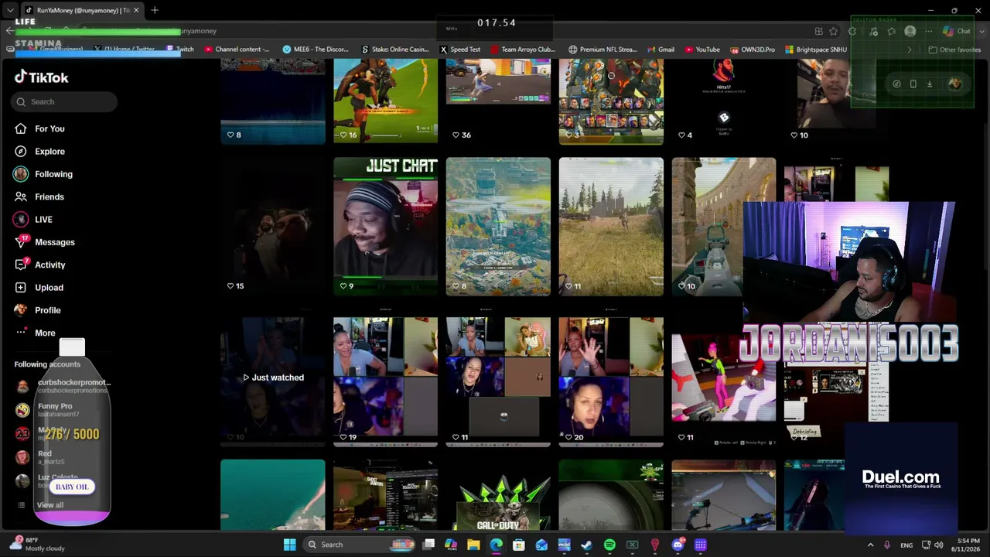Open curbshockerpromot... following account
Screen dimensions: 990x557
(63, 385)
